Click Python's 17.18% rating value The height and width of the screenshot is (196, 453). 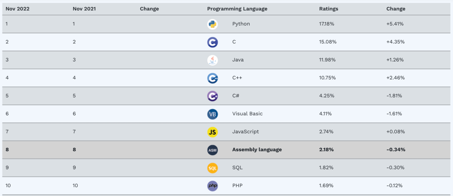point(327,24)
